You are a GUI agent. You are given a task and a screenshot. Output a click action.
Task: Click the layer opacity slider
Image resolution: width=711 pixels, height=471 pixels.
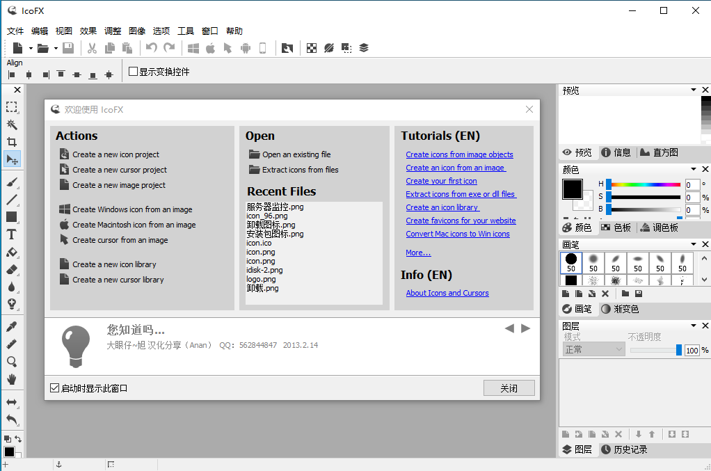coord(655,351)
